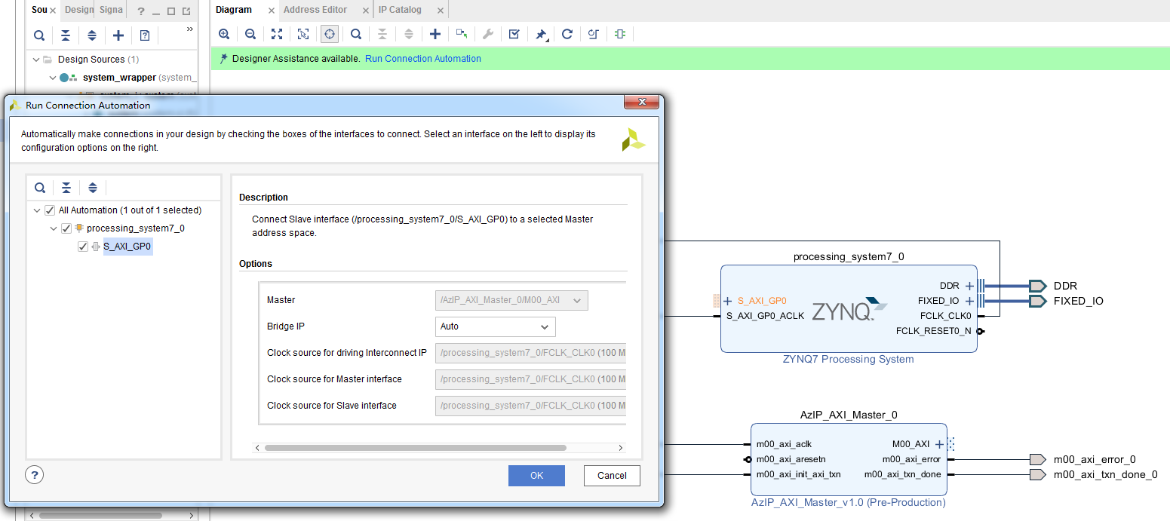The image size is (1170, 521).
Task: Select the S_AXI_GP0 item in the dialog tree
Action: coord(127,247)
